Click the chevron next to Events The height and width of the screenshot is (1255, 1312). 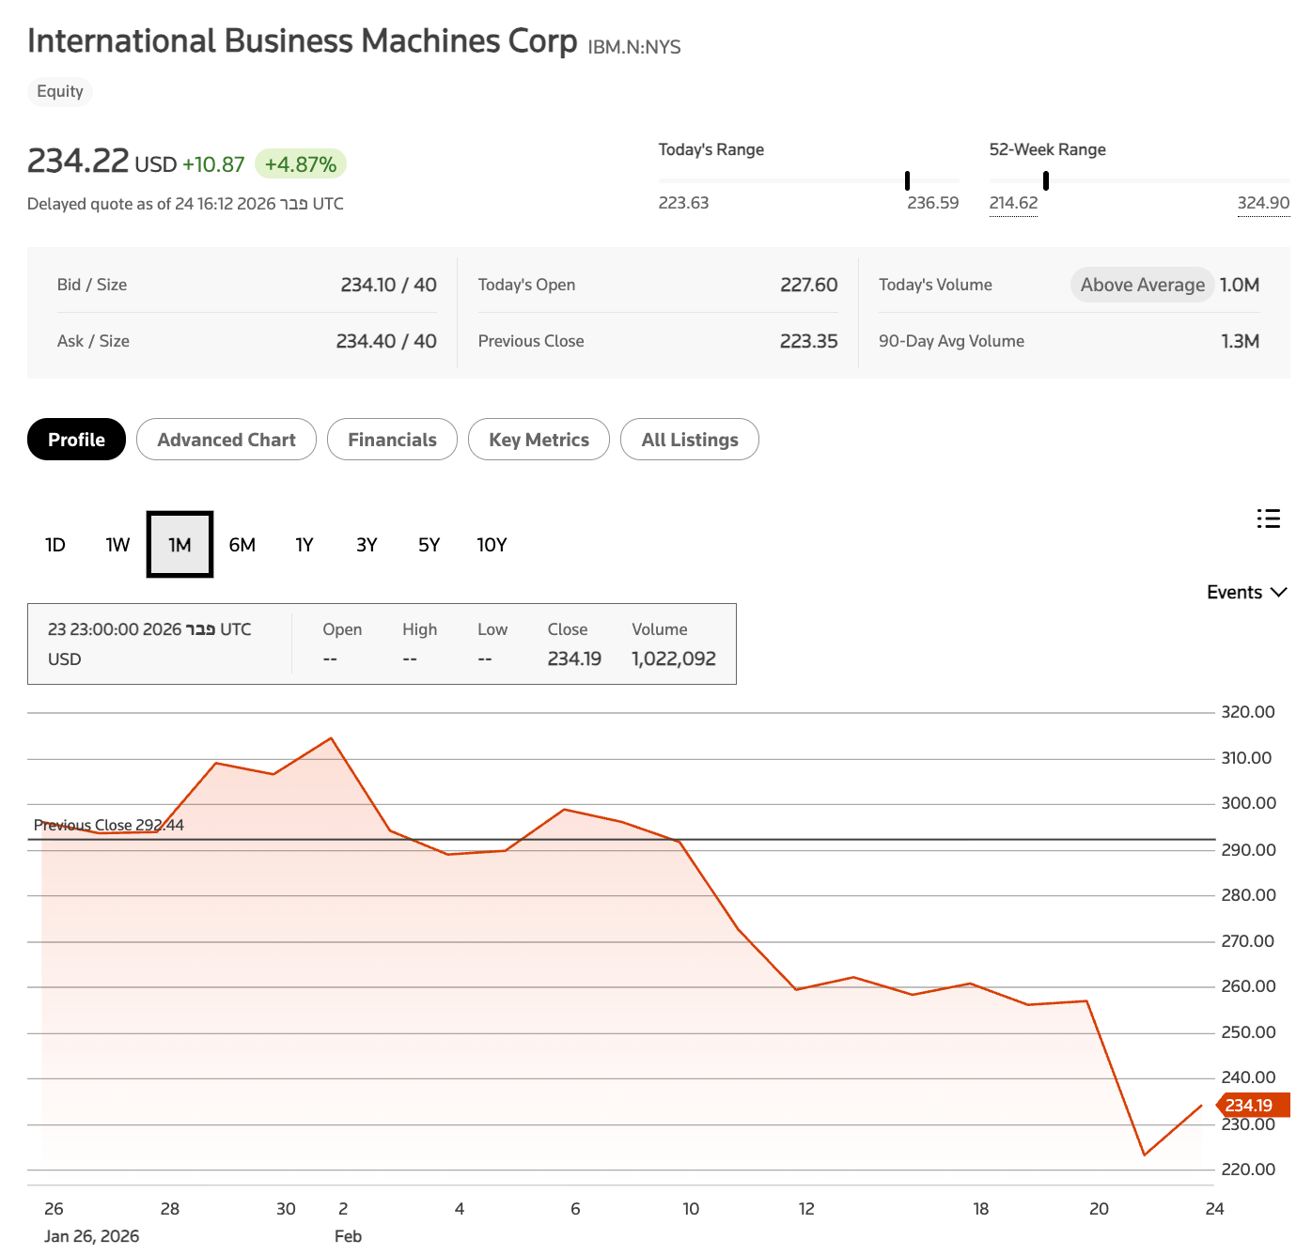1278,593
